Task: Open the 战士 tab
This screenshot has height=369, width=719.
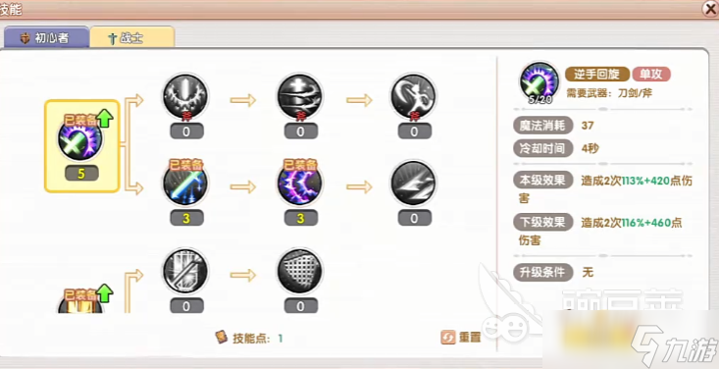Action: point(132,37)
